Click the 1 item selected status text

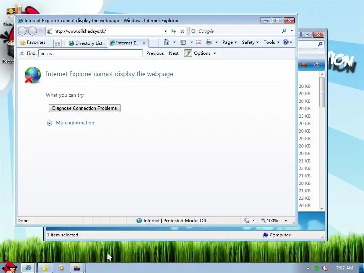tap(63, 235)
